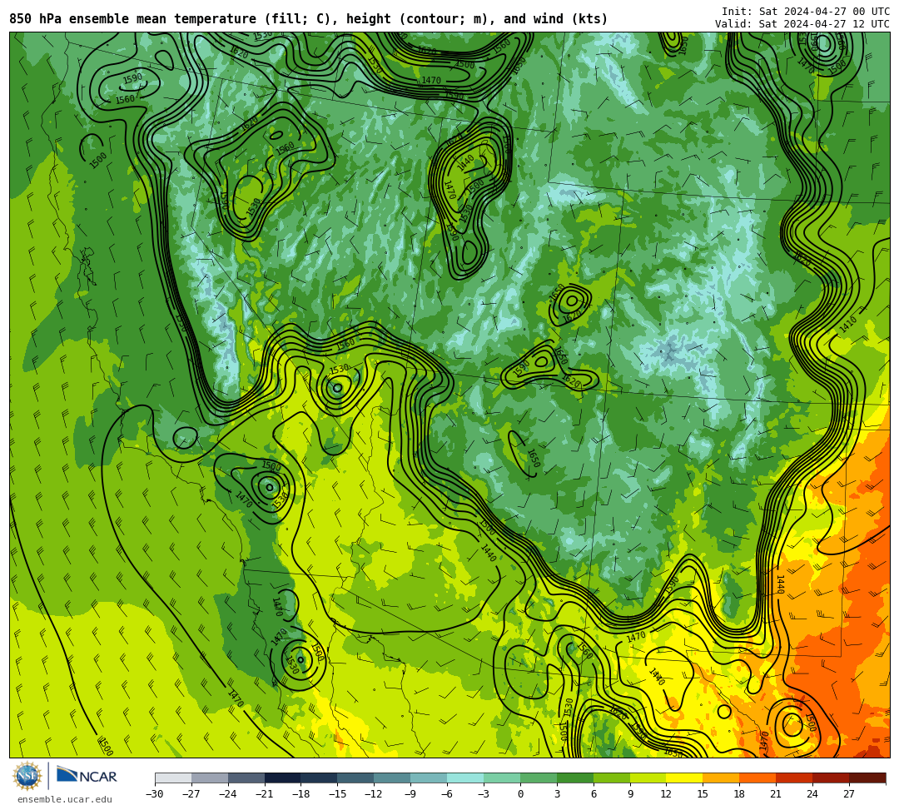Viewport: 899px width, 810px height.
Task: Click the -12 colorbar tick label
Action: 375,794
